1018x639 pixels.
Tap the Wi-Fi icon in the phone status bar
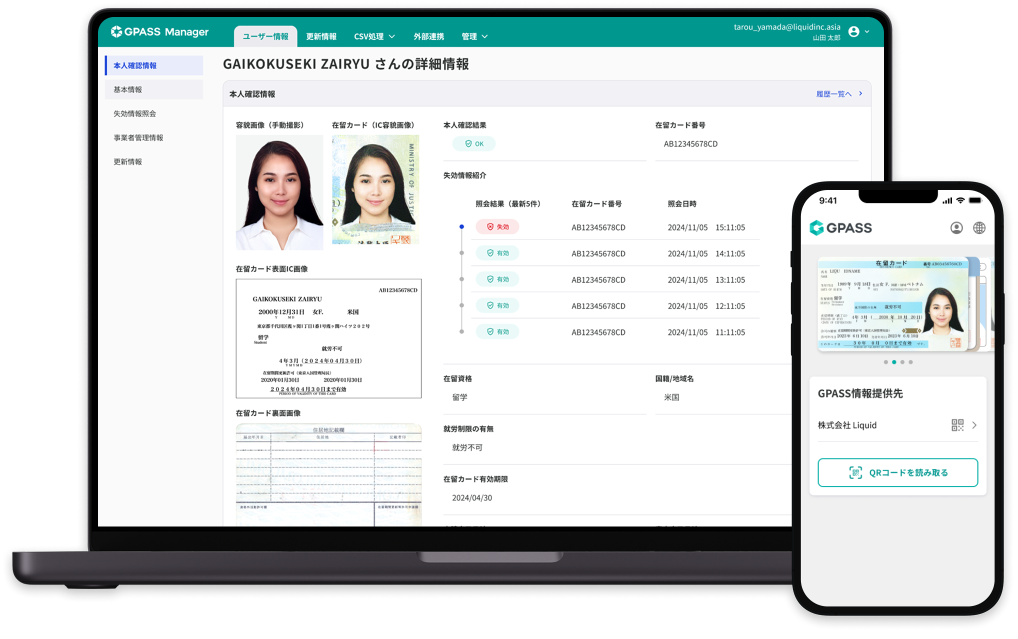click(959, 200)
